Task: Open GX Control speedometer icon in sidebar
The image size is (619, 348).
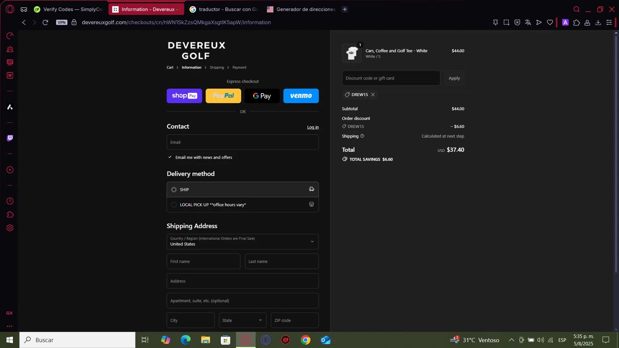Action: pos(10,36)
